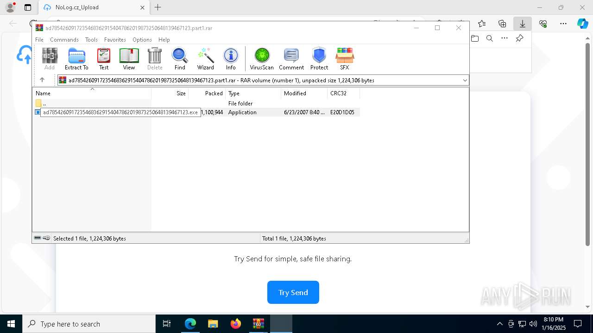The width and height of the screenshot is (593, 333).
Task: Open downloads panel more options
Action: (505, 38)
